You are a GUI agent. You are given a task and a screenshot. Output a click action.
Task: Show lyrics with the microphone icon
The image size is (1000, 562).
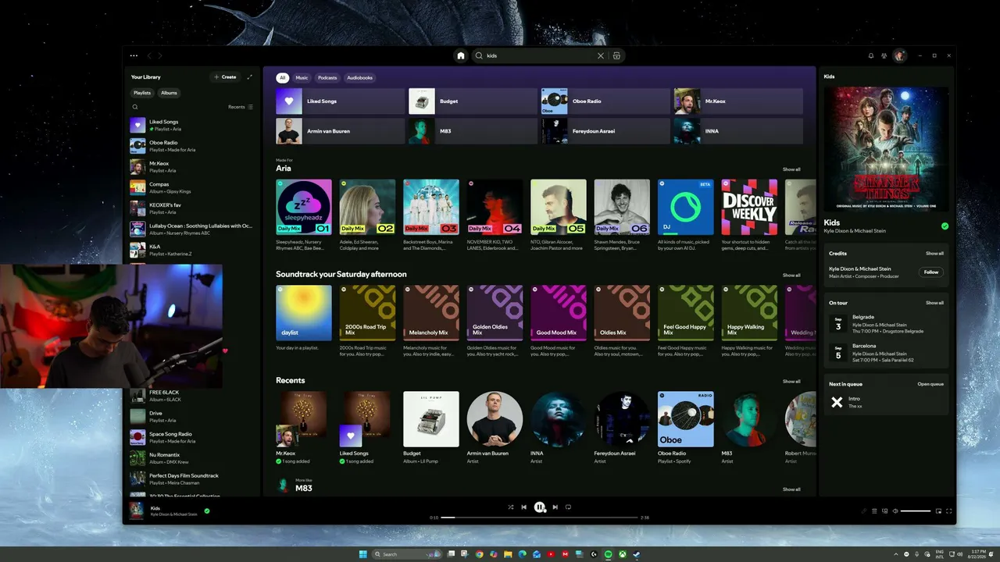(865, 511)
